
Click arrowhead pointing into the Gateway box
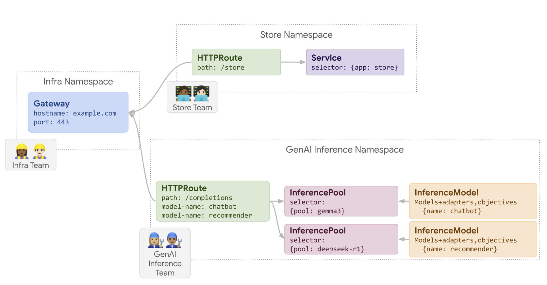[x=131, y=113]
